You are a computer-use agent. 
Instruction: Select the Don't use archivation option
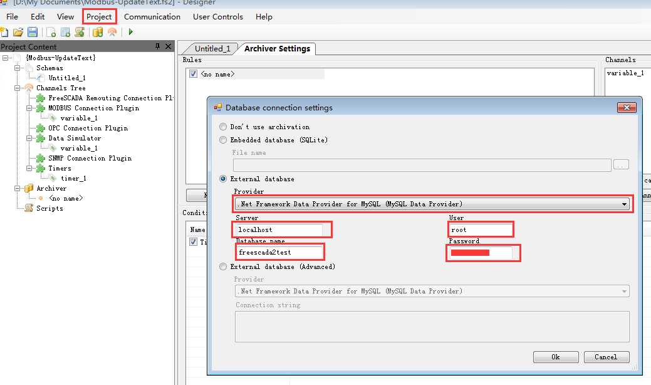pyautogui.click(x=223, y=127)
